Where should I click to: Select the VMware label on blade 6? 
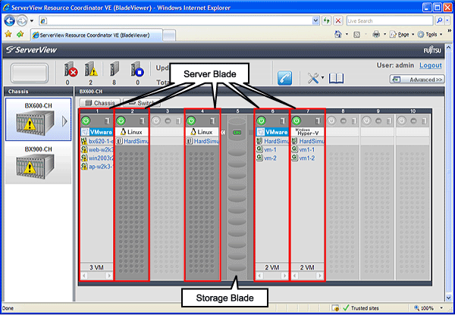point(272,133)
